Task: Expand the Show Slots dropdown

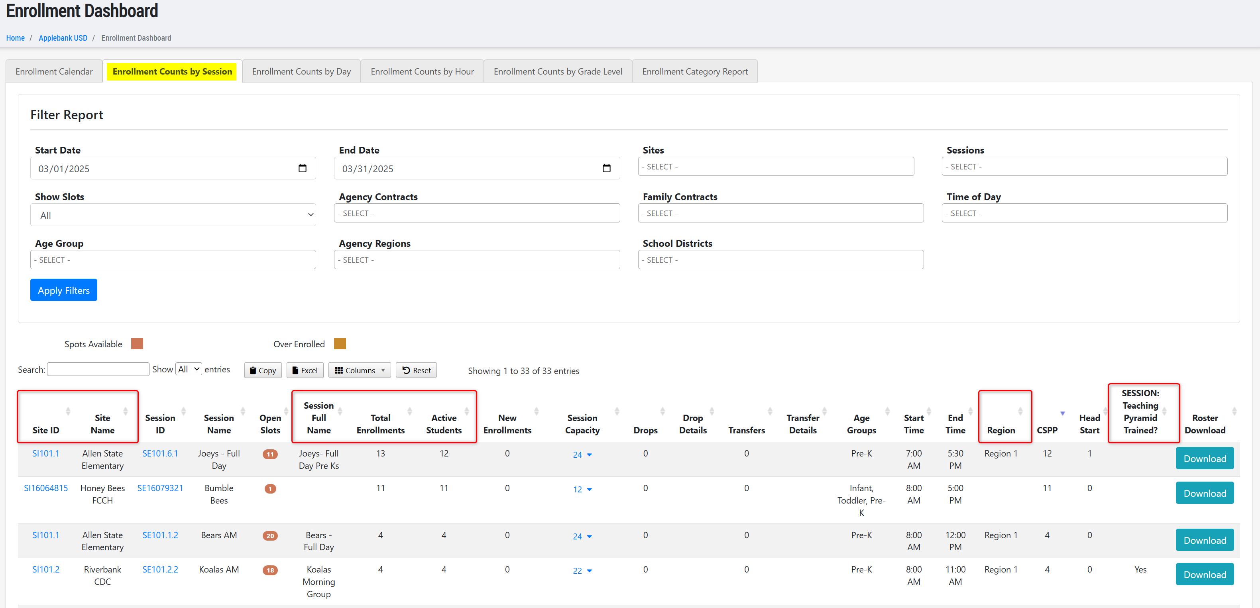Action: tap(173, 215)
